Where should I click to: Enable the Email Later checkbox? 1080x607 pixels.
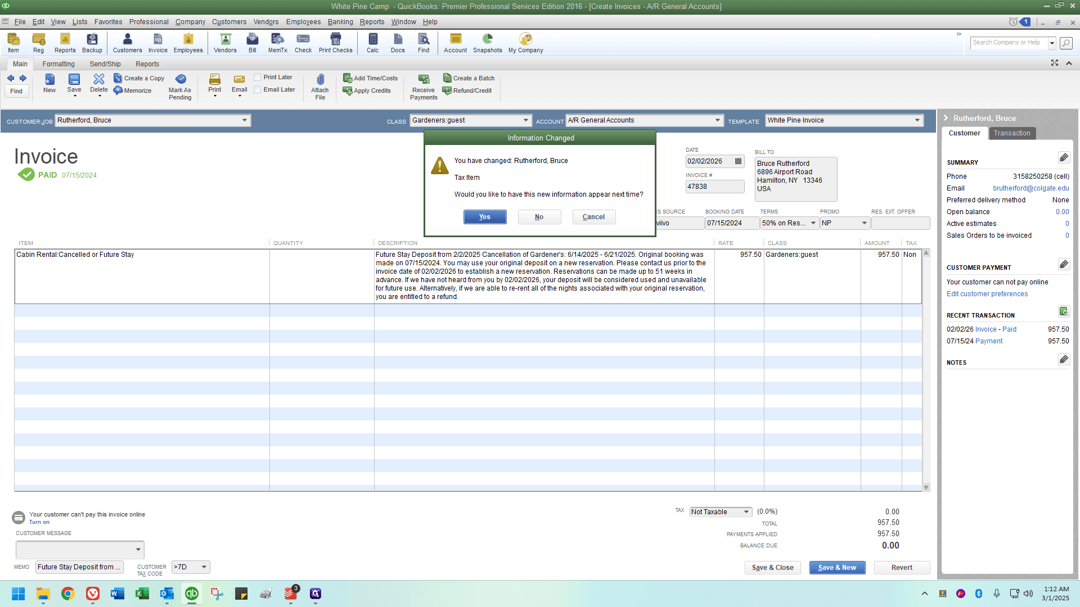click(258, 90)
